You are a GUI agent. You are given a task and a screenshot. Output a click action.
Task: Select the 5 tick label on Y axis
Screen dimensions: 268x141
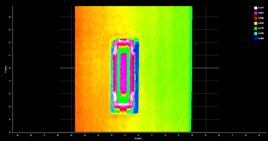click(x=10, y=132)
